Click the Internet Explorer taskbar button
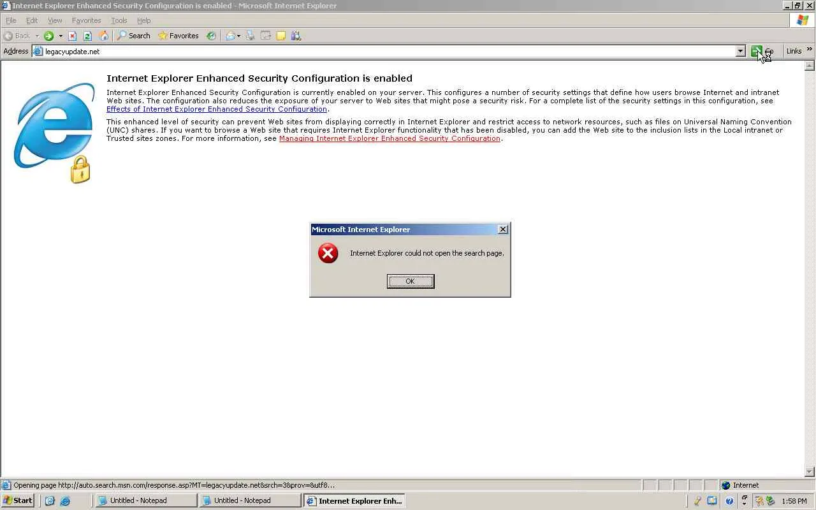 [x=355, y=501]
